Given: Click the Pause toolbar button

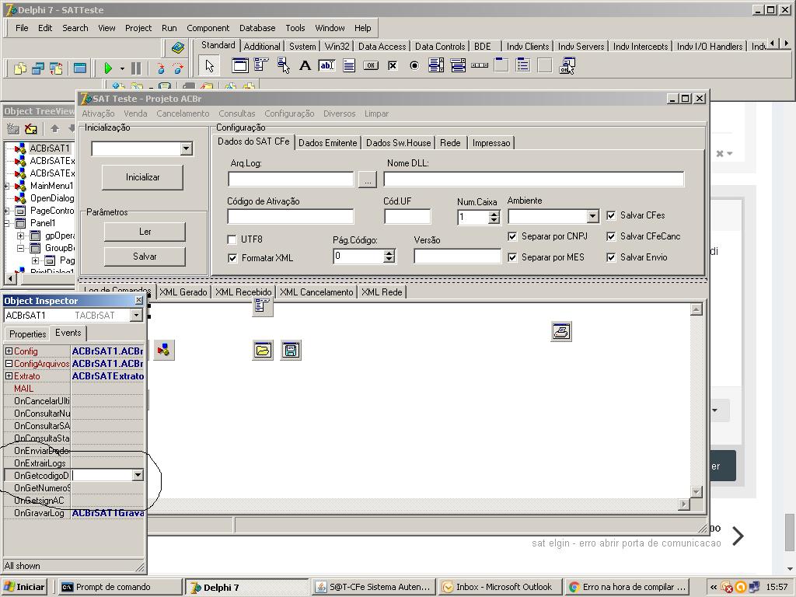Looking at the screenshot, I should 136,68.
